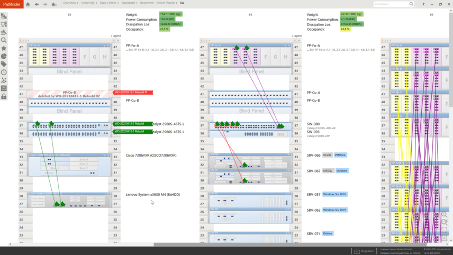The height and width of the screenshot is (255, 453).
Task: Expand the Legend above rack B4
Action: [x=296, y=36]
